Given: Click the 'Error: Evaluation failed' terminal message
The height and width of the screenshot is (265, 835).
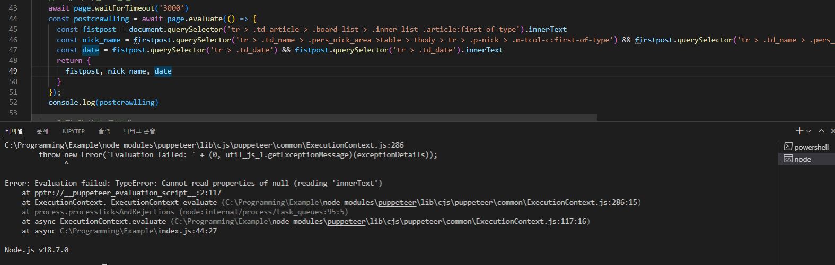Looking at the screenshot, I should pos(194,184).
